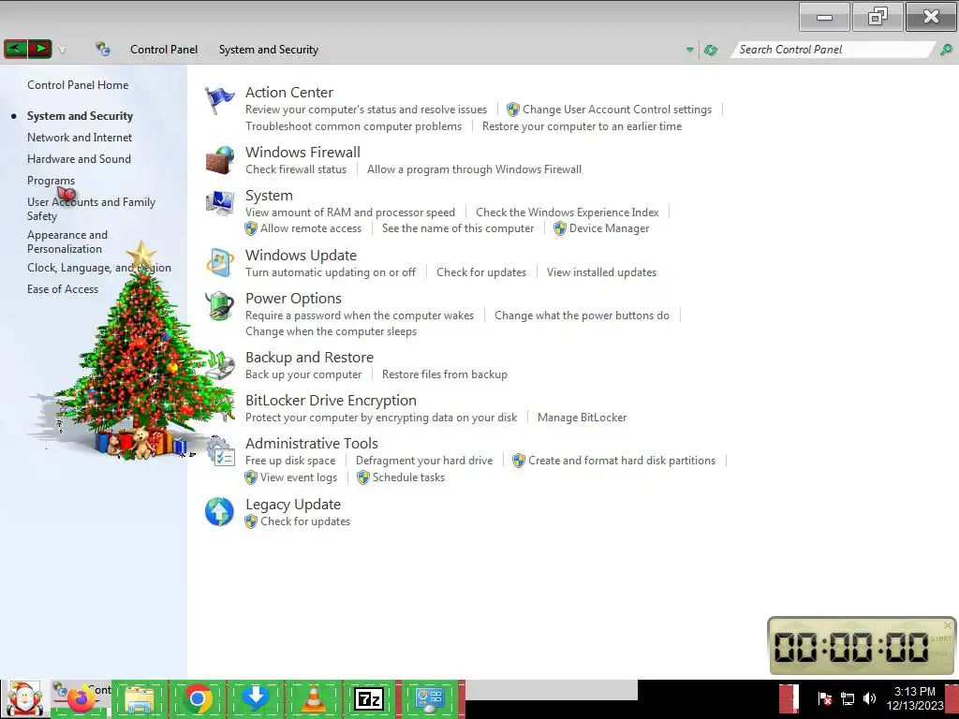Click View event logs

299,477
